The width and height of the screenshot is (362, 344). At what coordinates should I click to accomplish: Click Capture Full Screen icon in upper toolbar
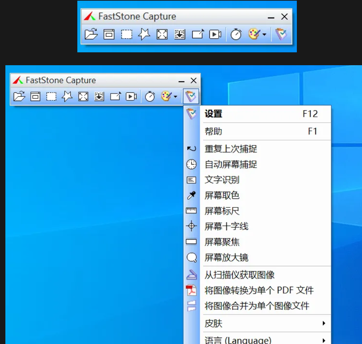[x=162, y=34]
